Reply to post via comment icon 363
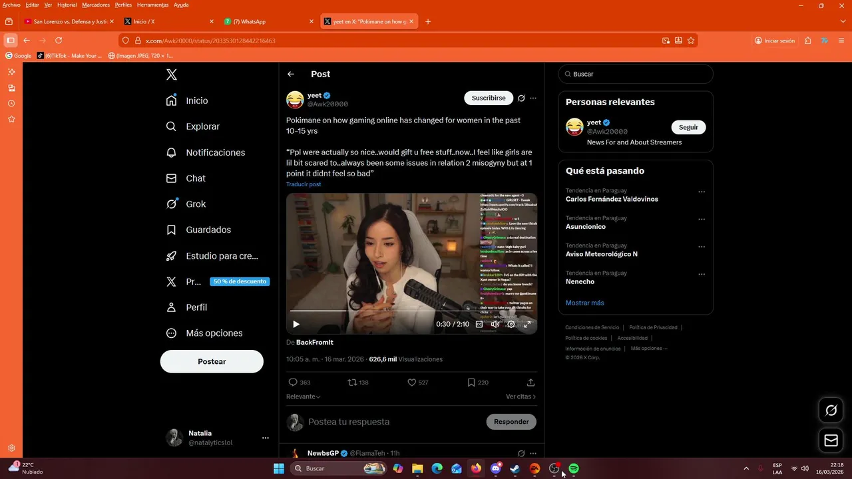This screenshot has width=852, height=479. (299, 383)
